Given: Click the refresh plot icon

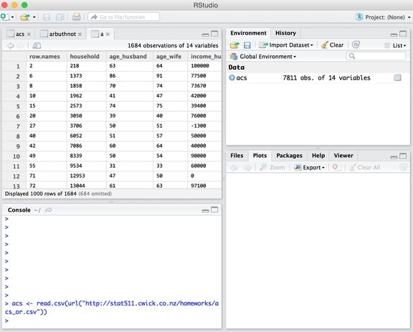Looking at the screenshot, I should [x=403, y=168].
